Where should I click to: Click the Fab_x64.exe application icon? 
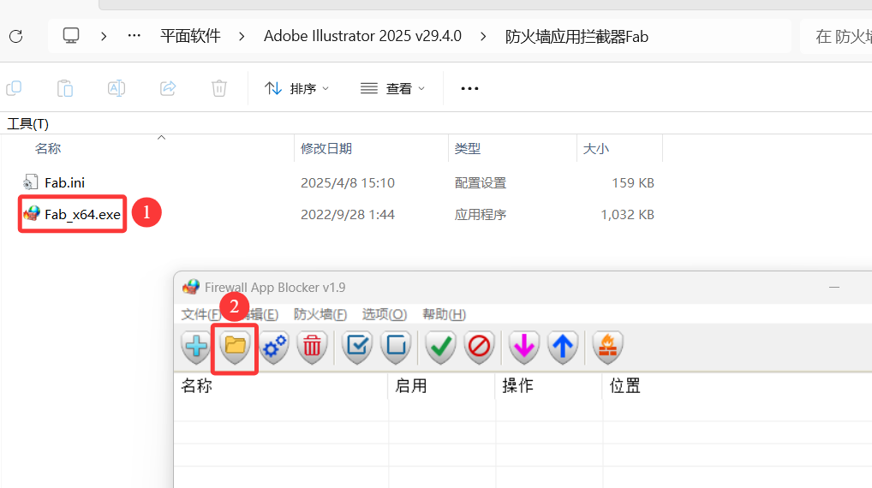tap(32, 214)
